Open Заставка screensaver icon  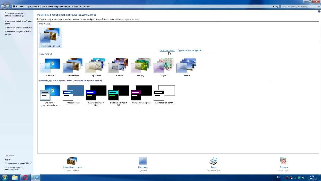point(283,161)
